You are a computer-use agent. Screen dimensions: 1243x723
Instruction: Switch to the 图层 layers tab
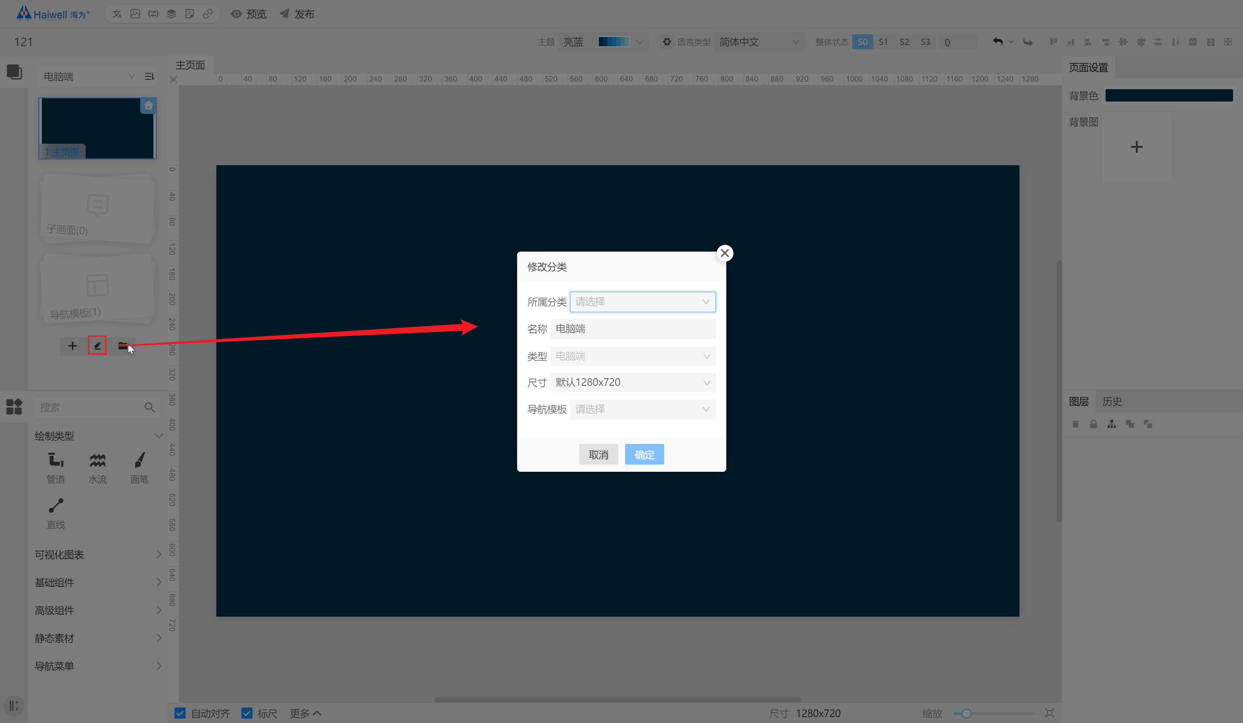1079,401
